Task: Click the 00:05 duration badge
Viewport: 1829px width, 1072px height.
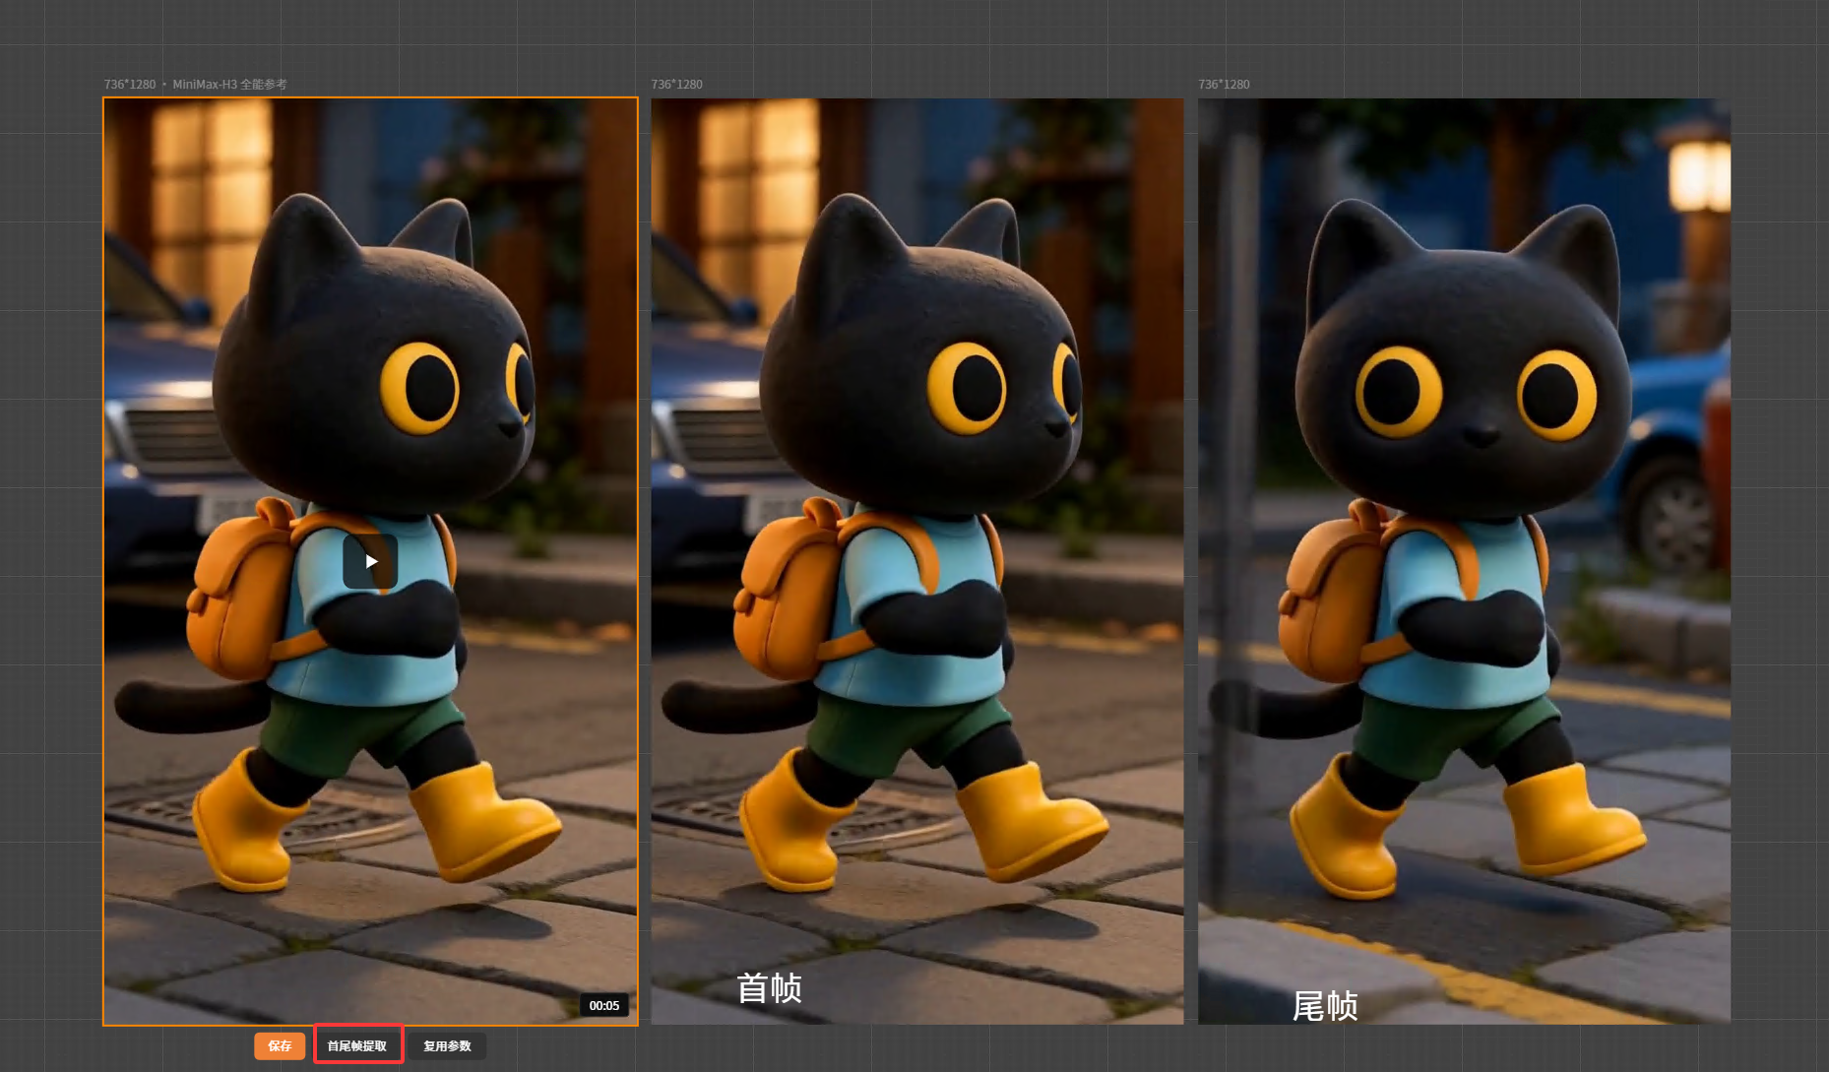Action: tap(603, 1005)
